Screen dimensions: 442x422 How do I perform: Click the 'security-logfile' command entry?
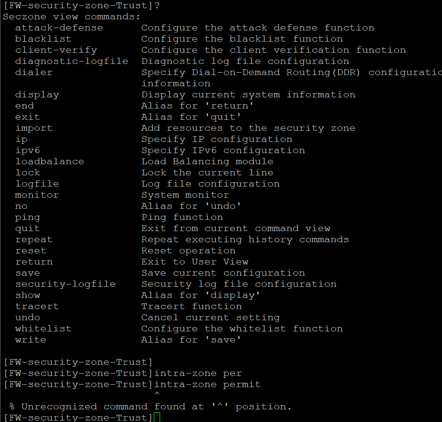point(65,284)
